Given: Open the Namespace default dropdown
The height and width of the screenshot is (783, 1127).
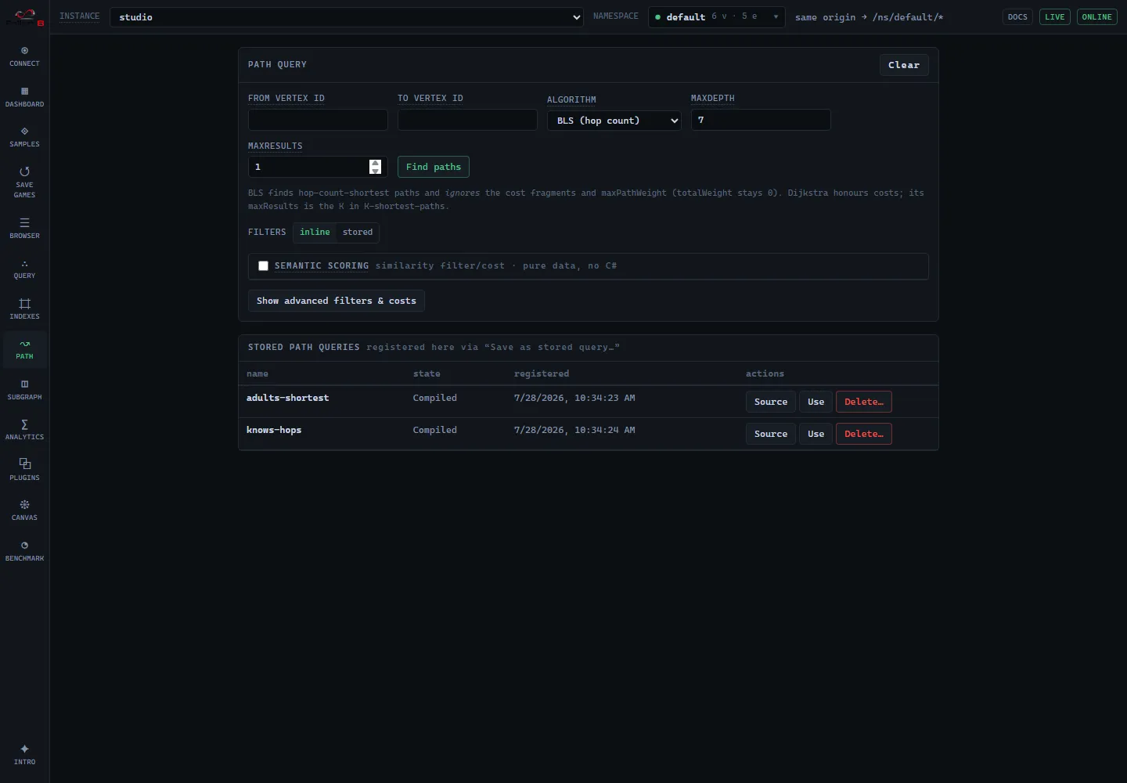Looking at the screenshot, I should [717, 17].
